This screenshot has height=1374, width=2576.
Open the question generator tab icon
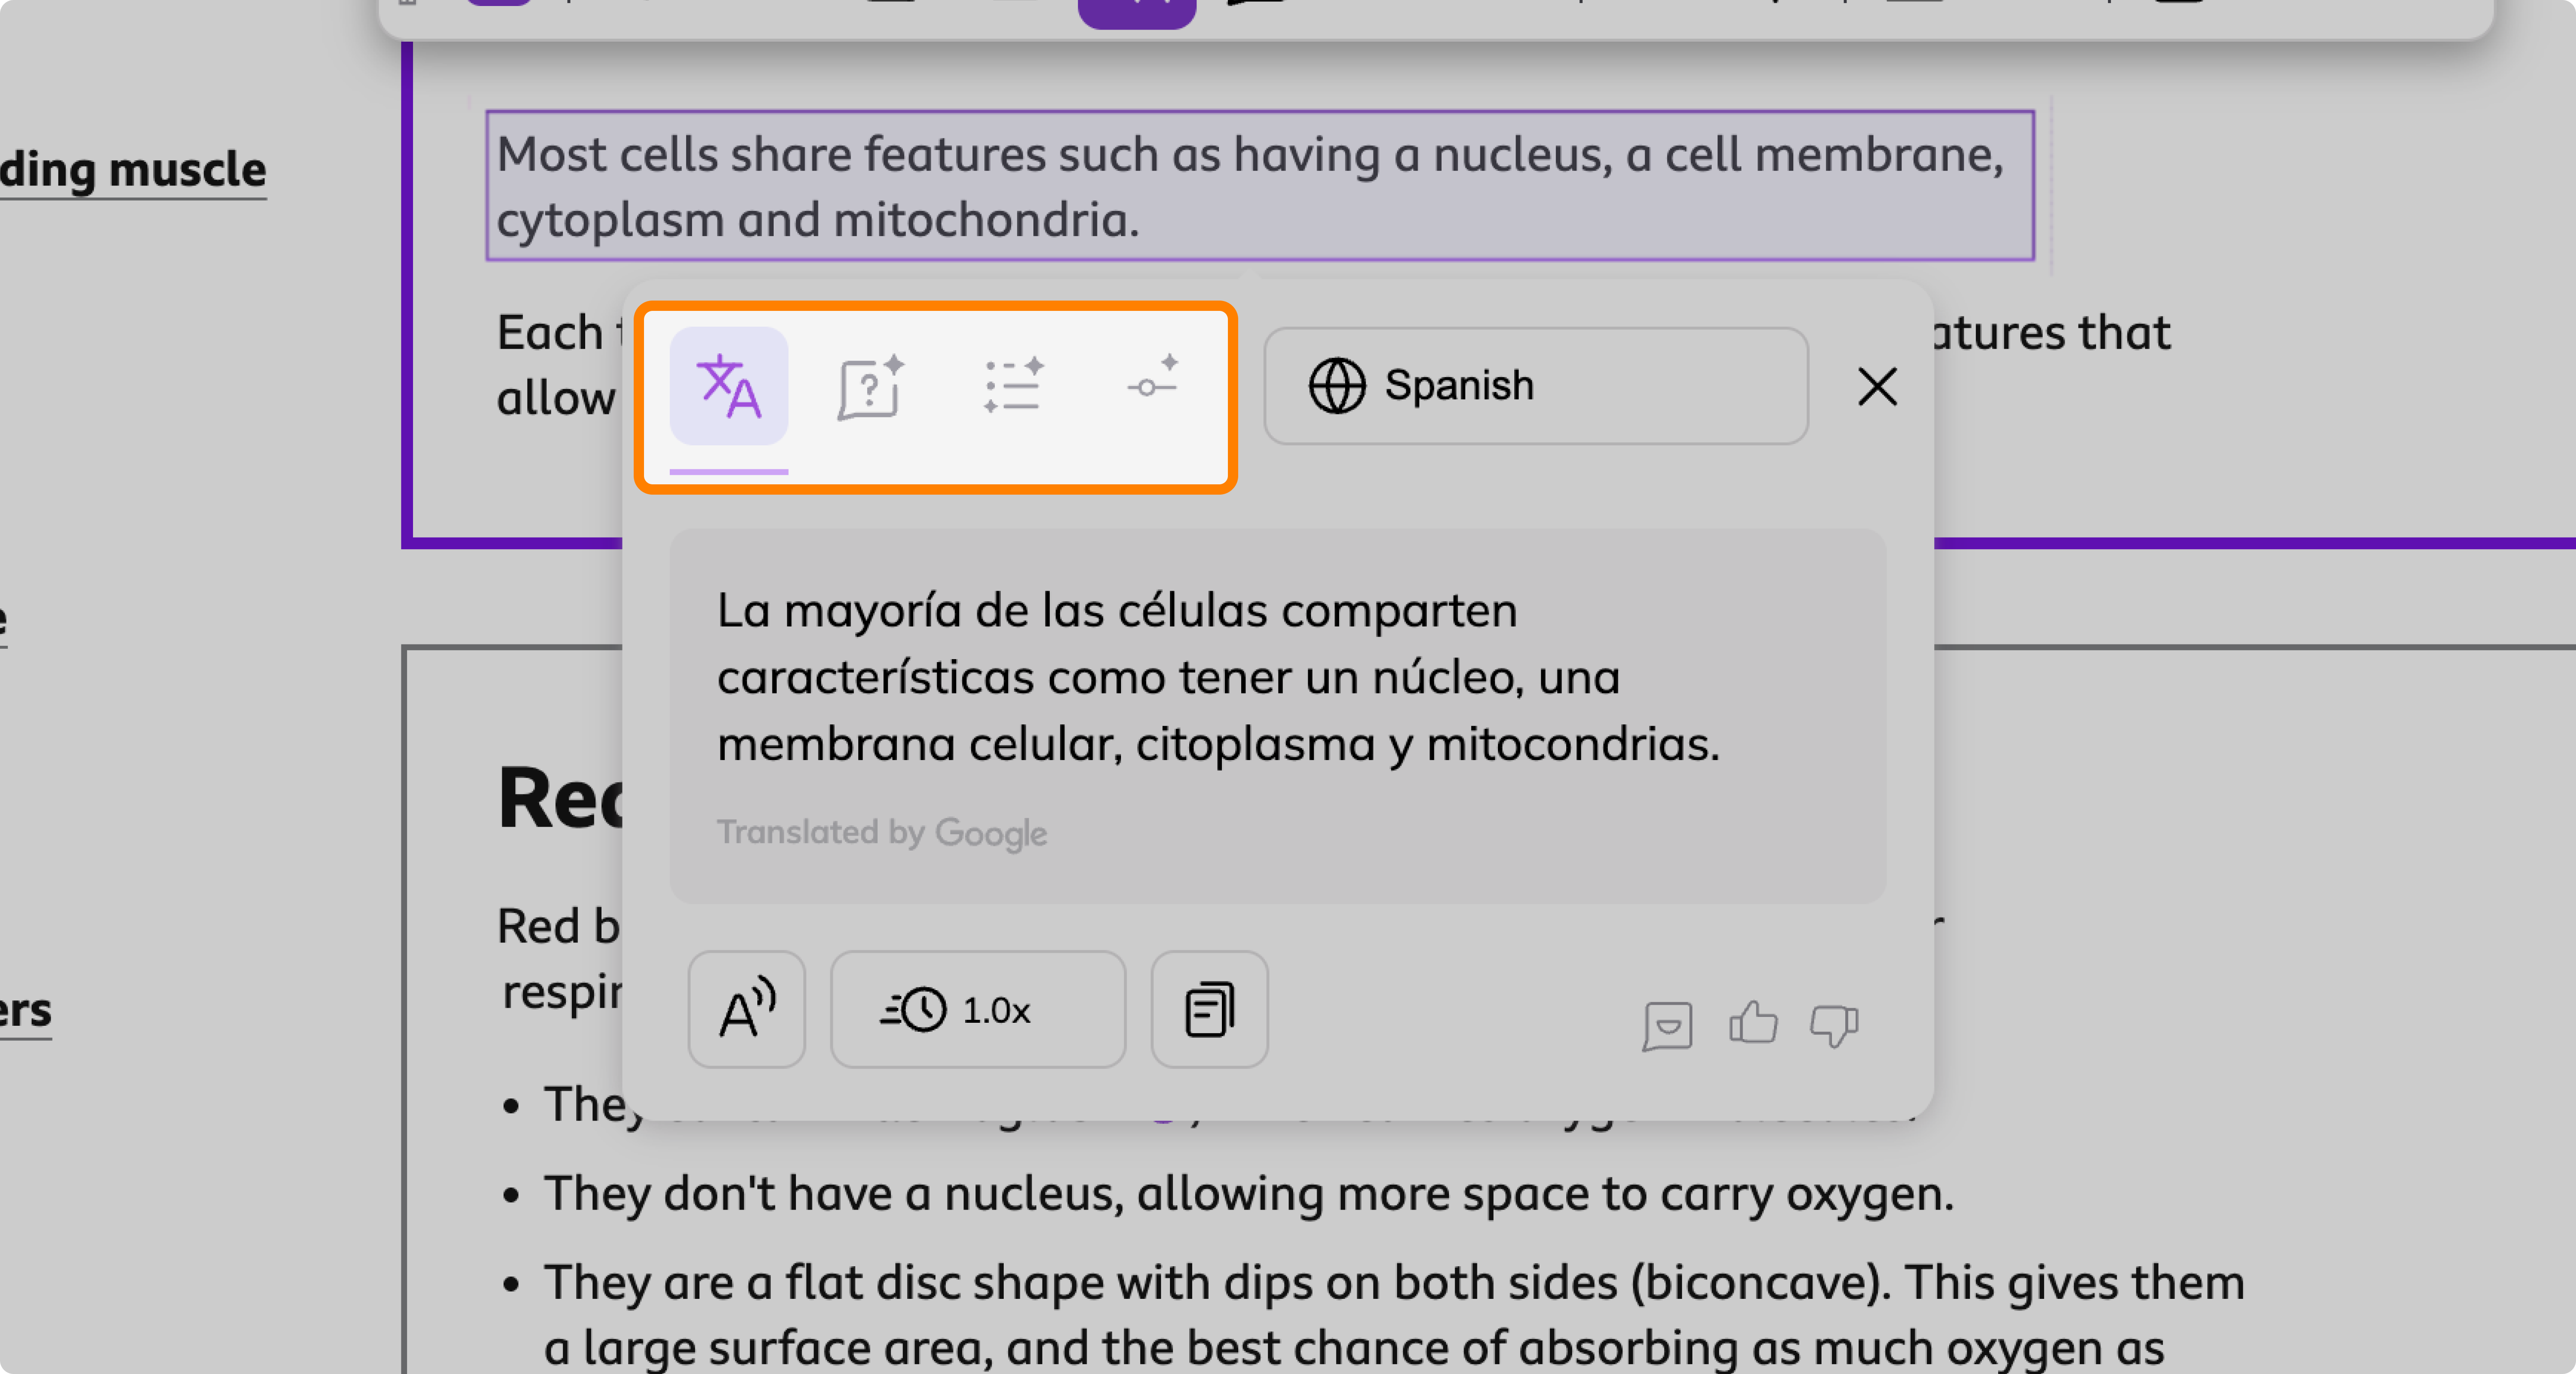click(x=870, y=386)
